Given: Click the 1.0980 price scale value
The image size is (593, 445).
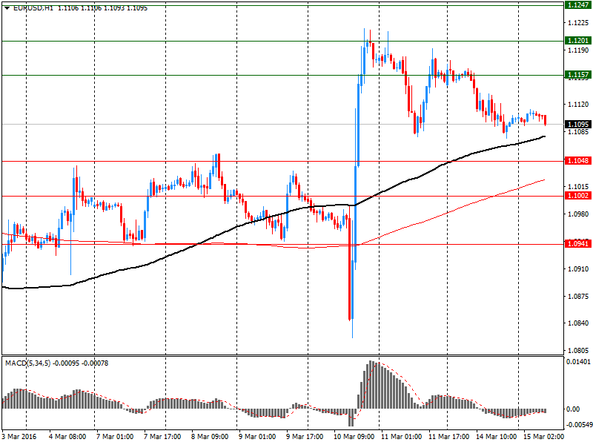Looking at the screenshot, I should point(578,214).
